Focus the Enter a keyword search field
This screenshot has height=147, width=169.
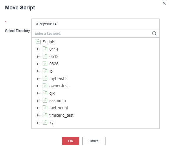point(93,34)
